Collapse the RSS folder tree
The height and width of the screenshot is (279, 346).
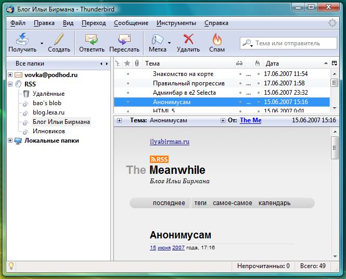10,84
